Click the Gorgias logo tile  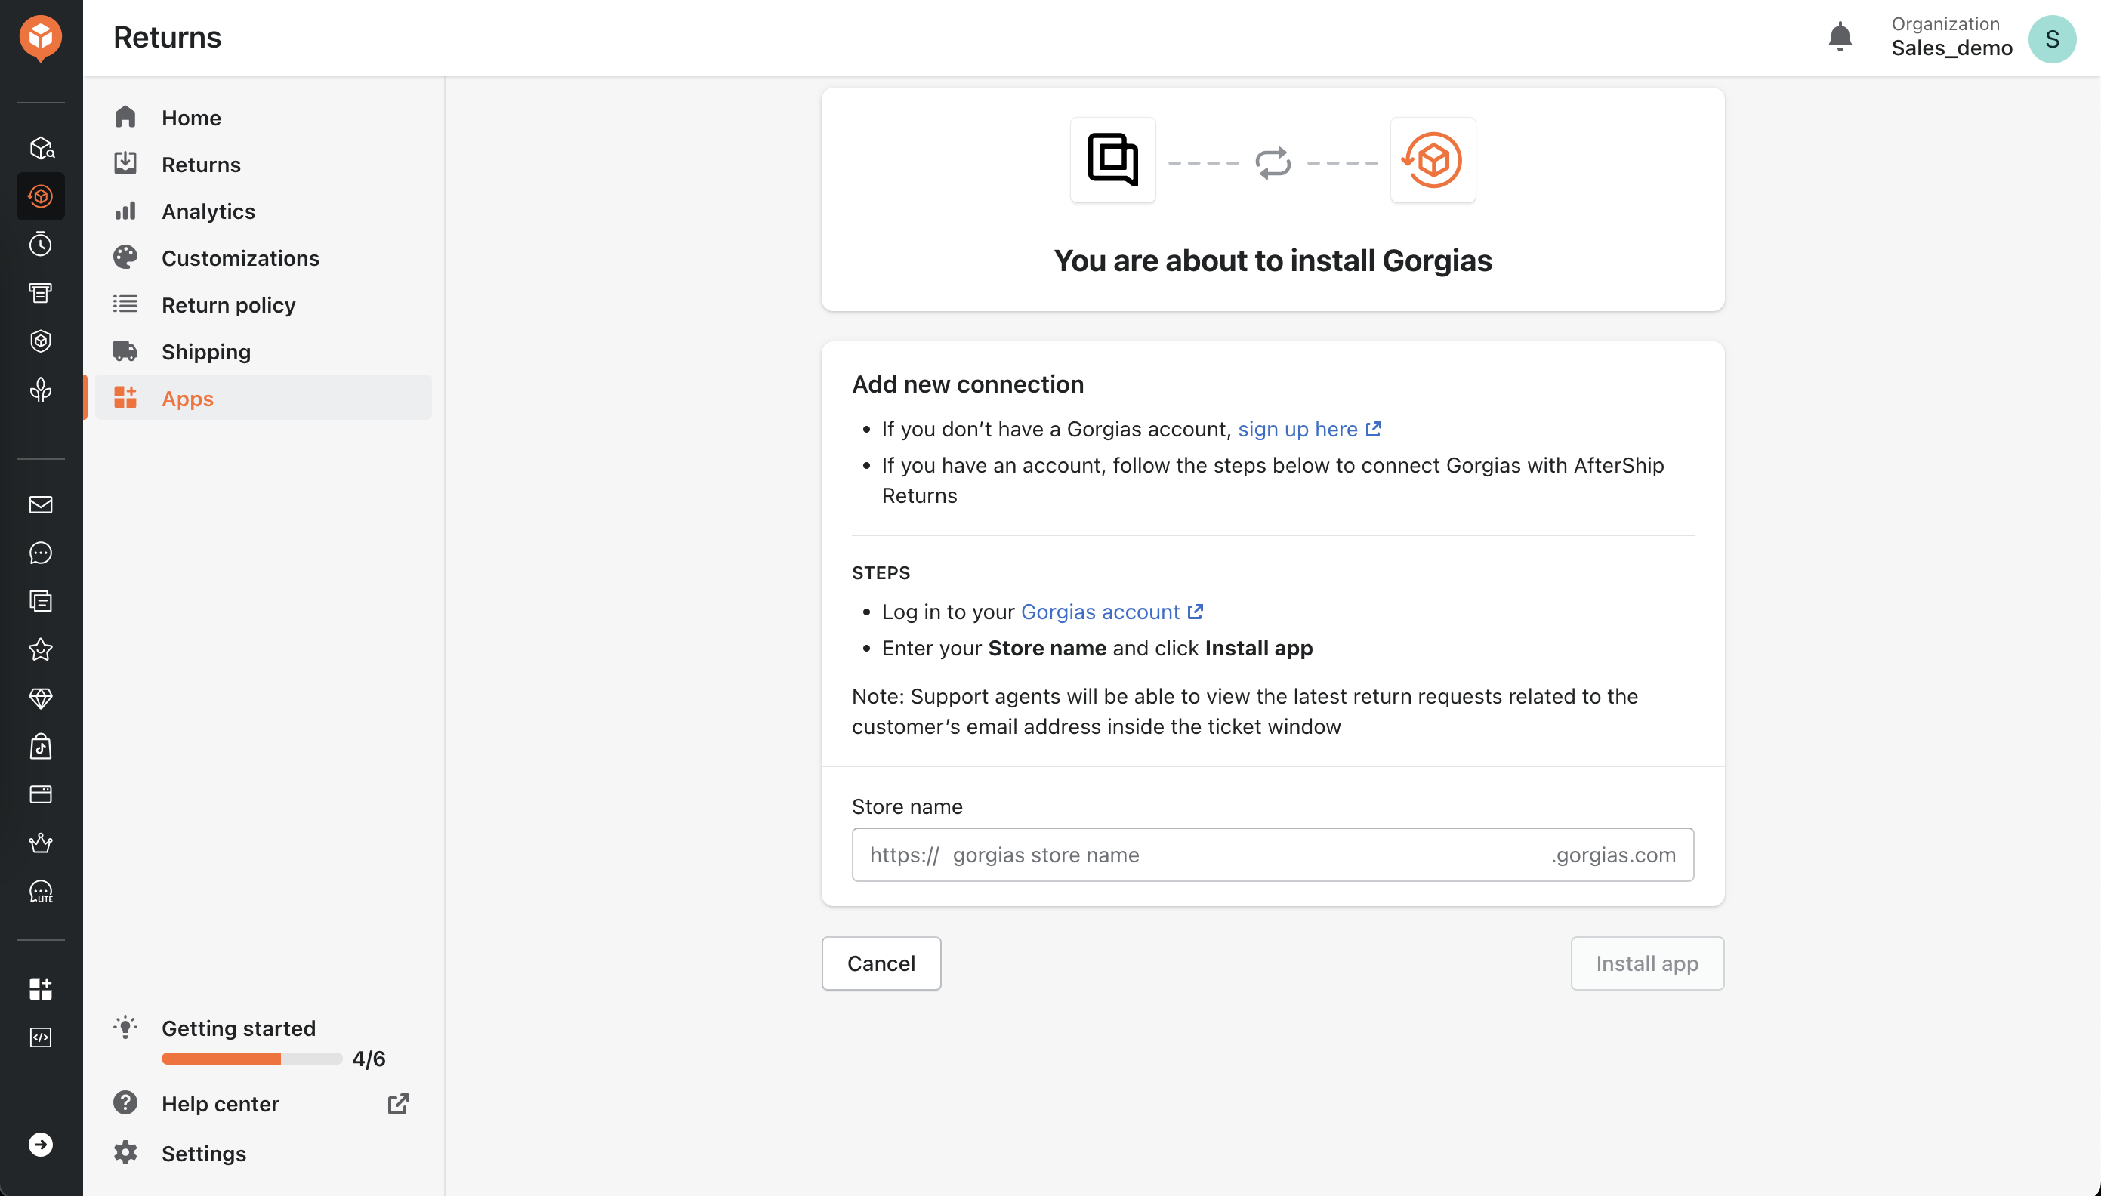[x=1112, y=160]
